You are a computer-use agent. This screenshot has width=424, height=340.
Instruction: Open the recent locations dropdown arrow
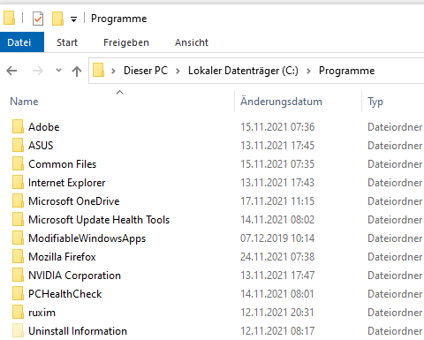(58, 71)
